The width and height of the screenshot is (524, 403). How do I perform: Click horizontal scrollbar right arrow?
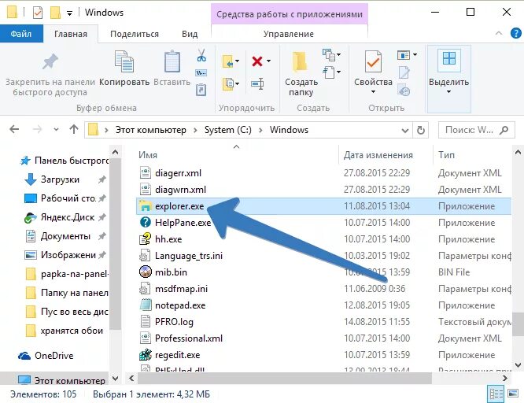[504, 379]
